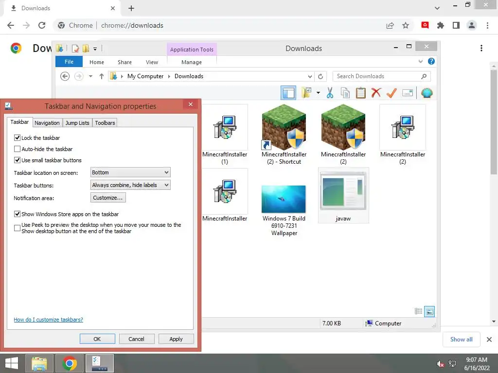Open the Share ribbon tab
Image resolution: width=498 pixels, height=373 pixels.
point(124,62)
